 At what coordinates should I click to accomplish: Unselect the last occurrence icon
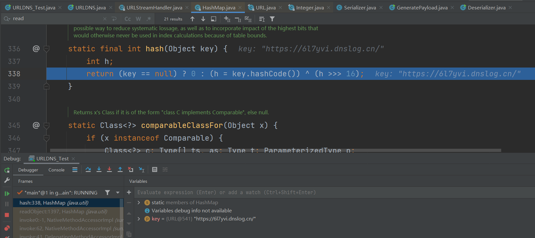pos(238,19)
